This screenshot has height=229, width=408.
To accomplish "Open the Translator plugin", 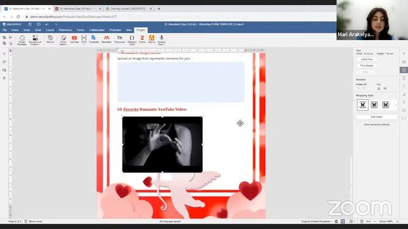I will [x=94, y=39].
